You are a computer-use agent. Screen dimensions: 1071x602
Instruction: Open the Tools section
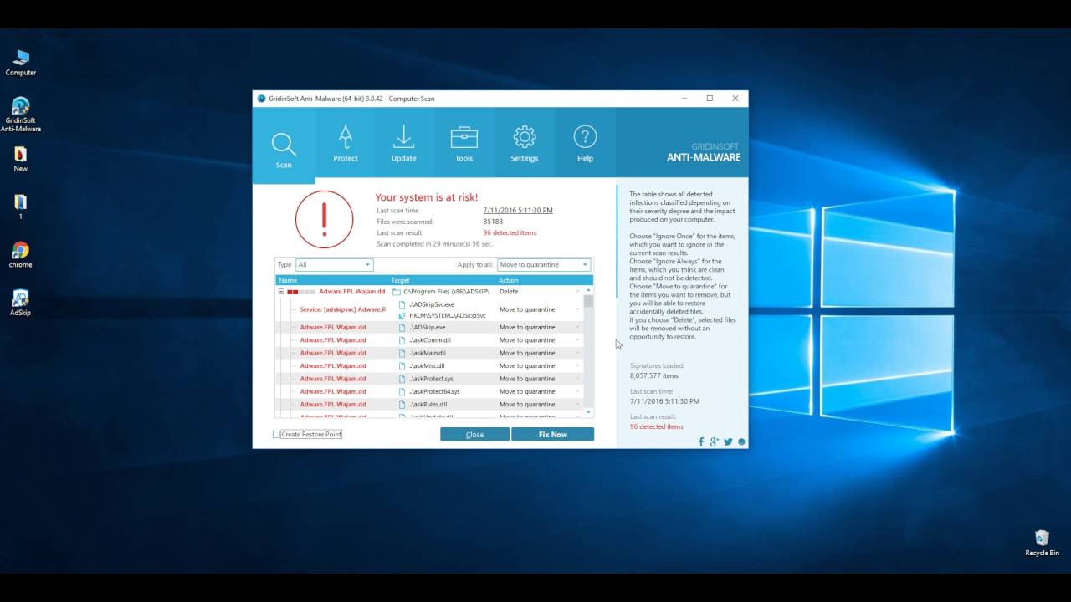464,143
